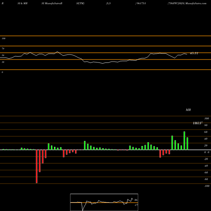Click the MR axis label -20
Viewport: 211px width, 211px height.
tap(206, 159)
